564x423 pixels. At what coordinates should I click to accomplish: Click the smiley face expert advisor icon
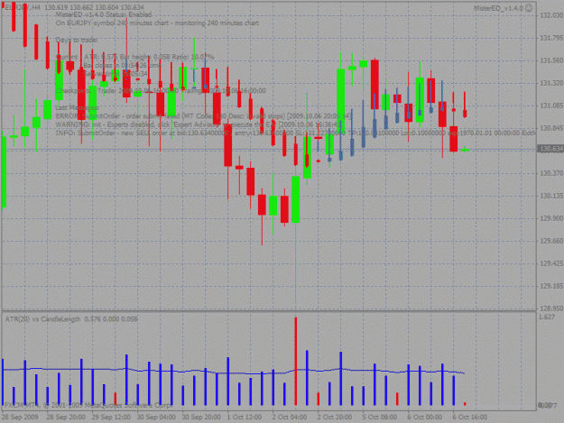click(529, 8)
